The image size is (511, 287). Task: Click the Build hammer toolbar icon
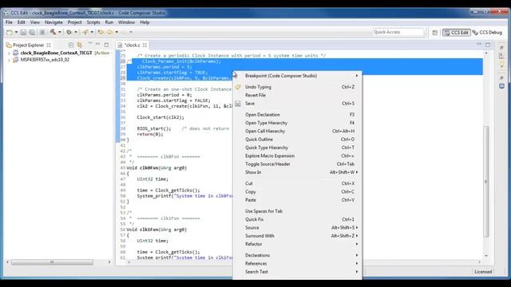pos(53,32)
